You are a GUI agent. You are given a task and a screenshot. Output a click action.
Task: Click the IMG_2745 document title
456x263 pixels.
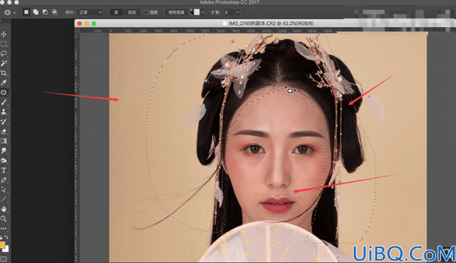(271, 23)
